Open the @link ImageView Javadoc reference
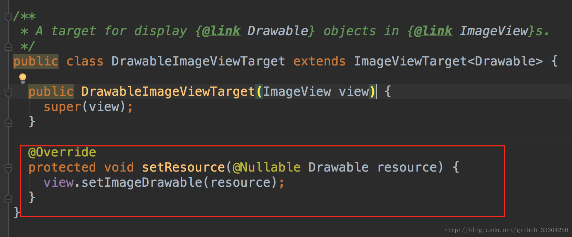Image resolution: width=572 pixels, height=237 pixels. [471, 31]
